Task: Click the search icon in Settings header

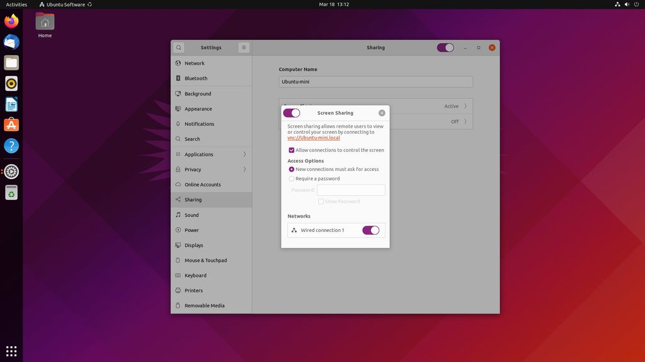Action: tap(179, 47)
